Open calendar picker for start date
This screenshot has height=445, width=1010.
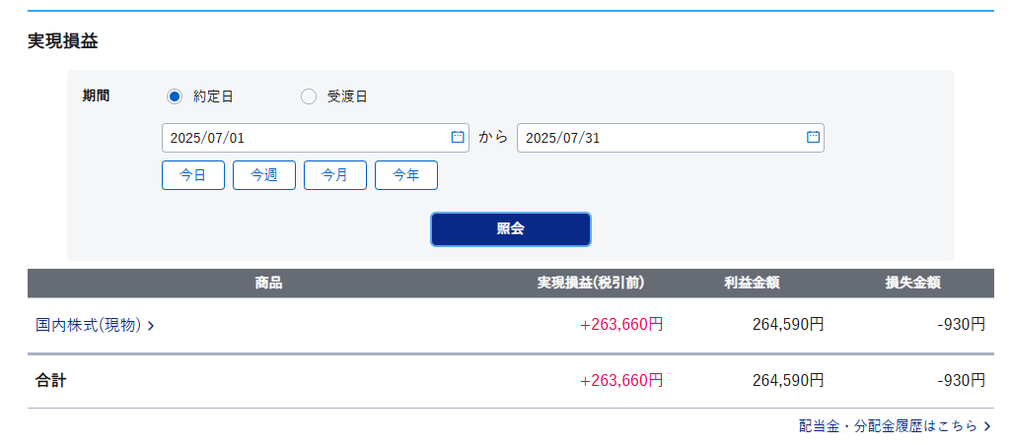point(458,137)
